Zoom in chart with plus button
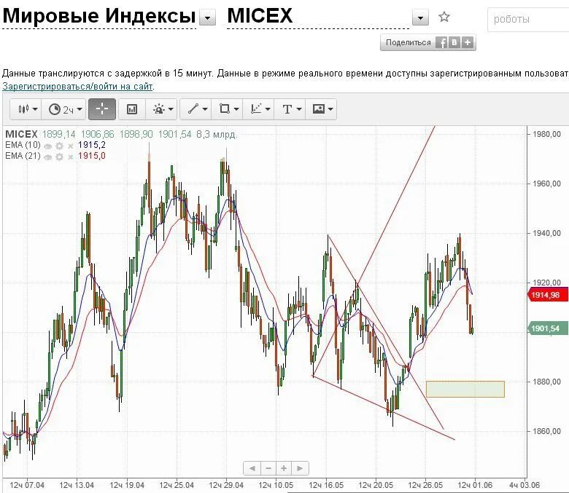 (284, 468)
